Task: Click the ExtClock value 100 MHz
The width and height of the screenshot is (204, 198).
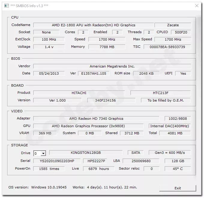Action: point(49,39)
